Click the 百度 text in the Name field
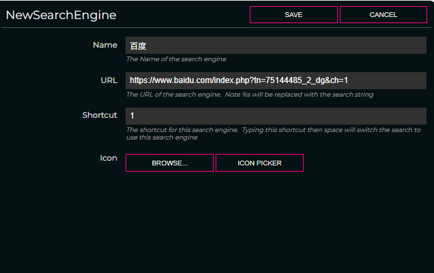The height and width of the screenshot is (273, 434). [x=138, y=46]
